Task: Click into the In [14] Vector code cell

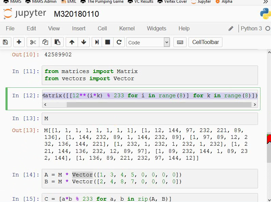Action: pyautogui.click(x=150, y=178)
